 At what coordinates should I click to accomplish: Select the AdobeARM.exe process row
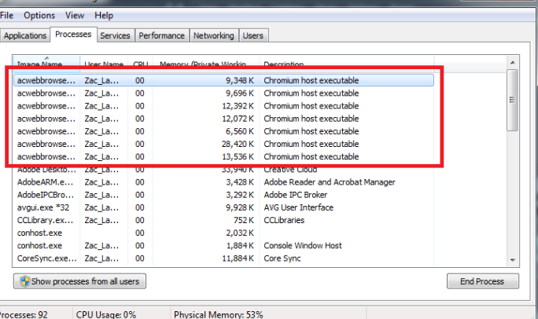click(46, 182)
